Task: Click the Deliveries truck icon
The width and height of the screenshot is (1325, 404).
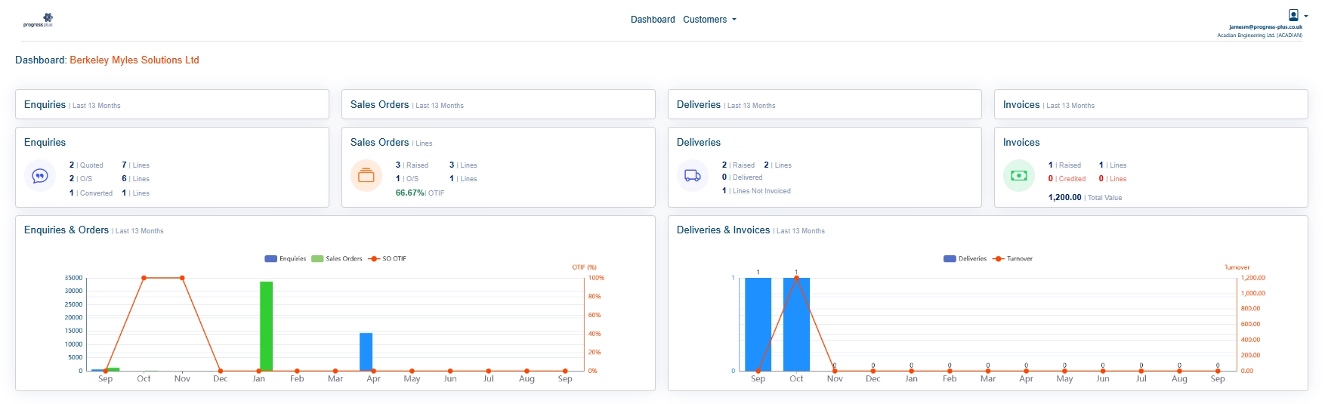Action: pos(693,176)
